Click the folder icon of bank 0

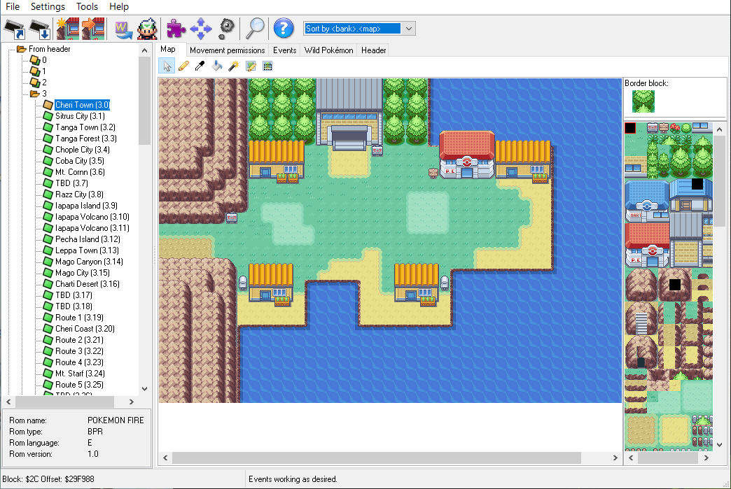(x=35, y=59)
